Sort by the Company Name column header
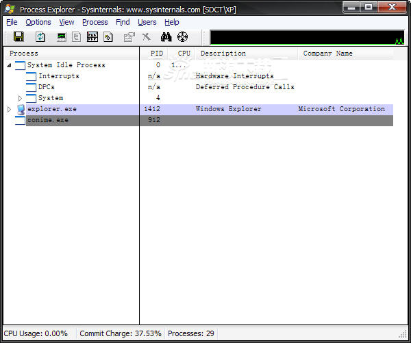This screenshot has width=411, height=343. 345,54
